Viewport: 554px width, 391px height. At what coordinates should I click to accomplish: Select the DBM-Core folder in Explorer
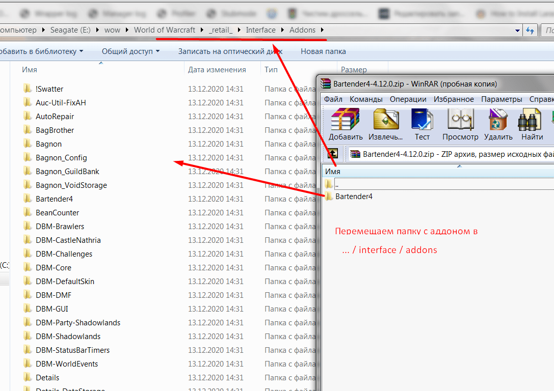(x=53, y=268)
